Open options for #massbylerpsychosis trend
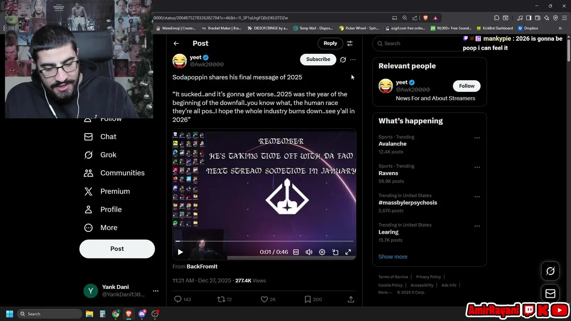Screen dimensions: 571x321 (x=477, y=197)
